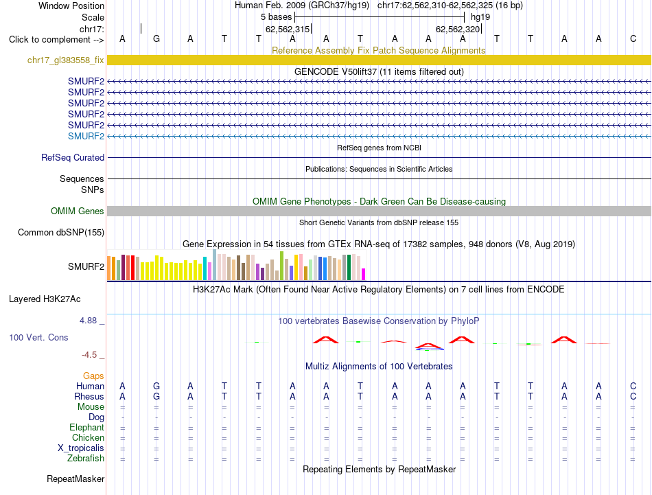Image resolution: width=652 pixels, height=495 pixels.
Task: Click the magenta bar in GTEx chart
Action: click(x=364, y=274)
